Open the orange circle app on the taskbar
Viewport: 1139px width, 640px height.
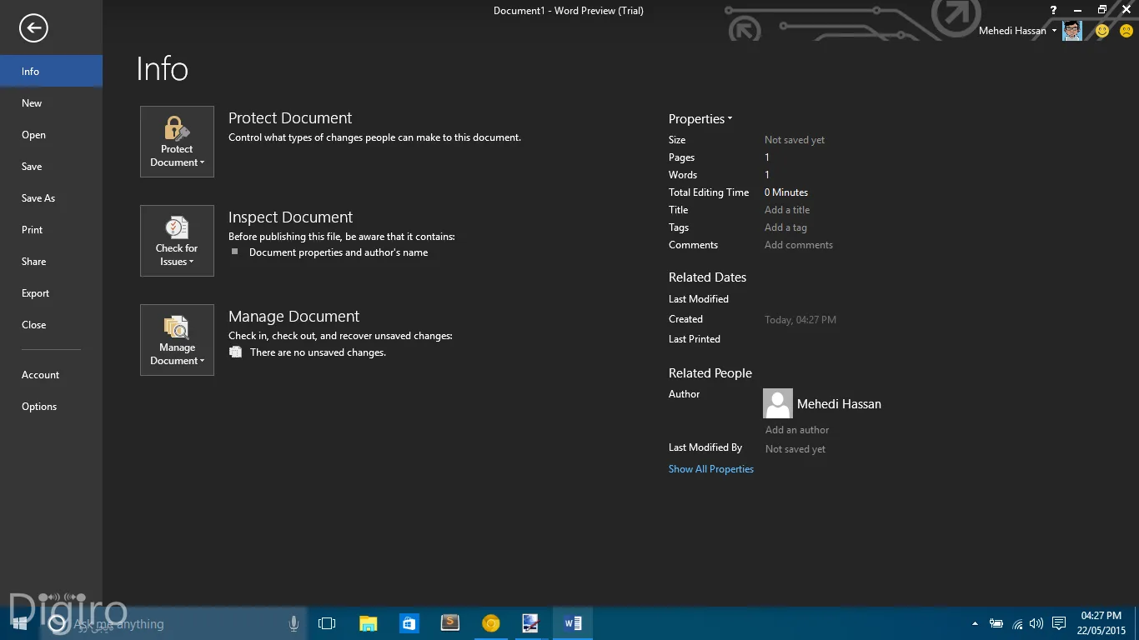tap(491, 623)
